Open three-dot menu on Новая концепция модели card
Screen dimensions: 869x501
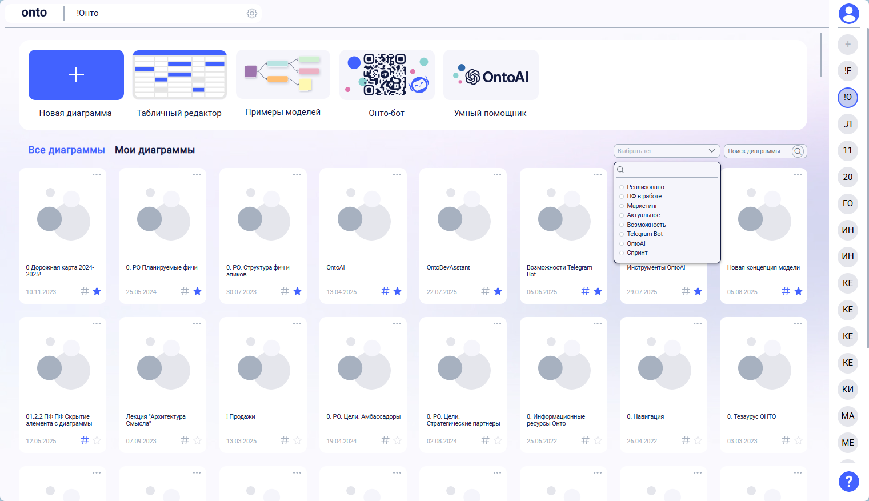coord(798,175)
